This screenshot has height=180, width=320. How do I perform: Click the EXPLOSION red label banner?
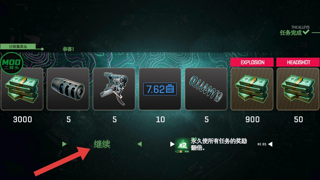click(252, 62)
